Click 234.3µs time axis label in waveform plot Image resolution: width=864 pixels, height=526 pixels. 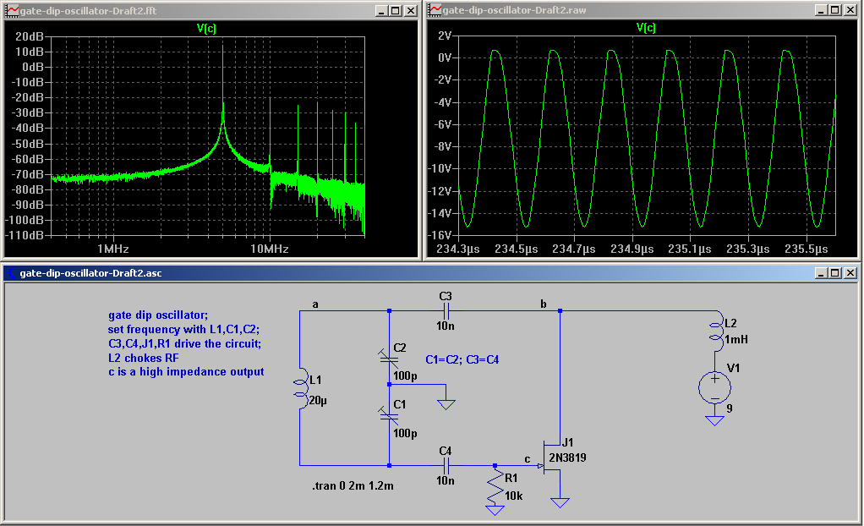tap(458, 249)
